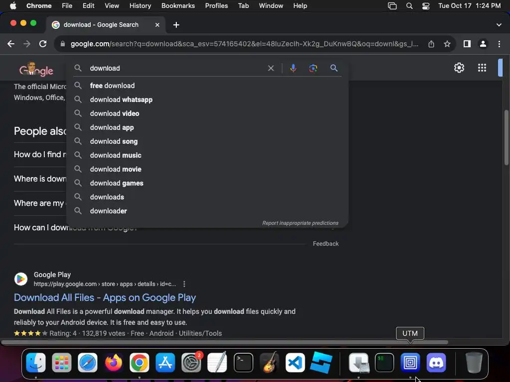Open 'Download All Files - Apps on Google Play'
Image resolution: width=510 pixels, height=382 pixels.
click(105, 297)
